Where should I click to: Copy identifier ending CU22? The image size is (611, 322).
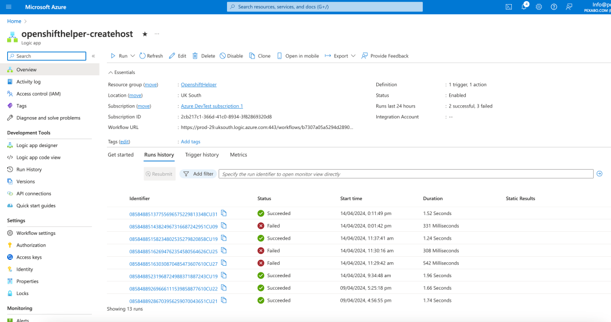point(223,288)
